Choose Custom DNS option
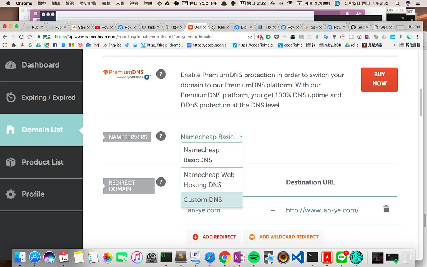The height and width of the screenshot is (267, 427). pos(212,200)
